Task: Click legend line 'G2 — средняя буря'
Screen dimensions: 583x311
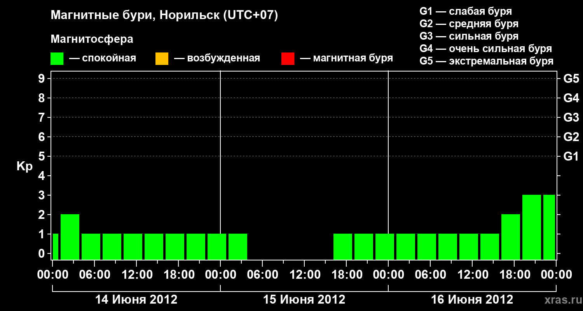Action: (469, 24)
